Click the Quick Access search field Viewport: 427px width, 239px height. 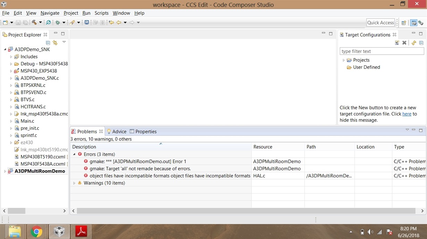pos(380,22)
